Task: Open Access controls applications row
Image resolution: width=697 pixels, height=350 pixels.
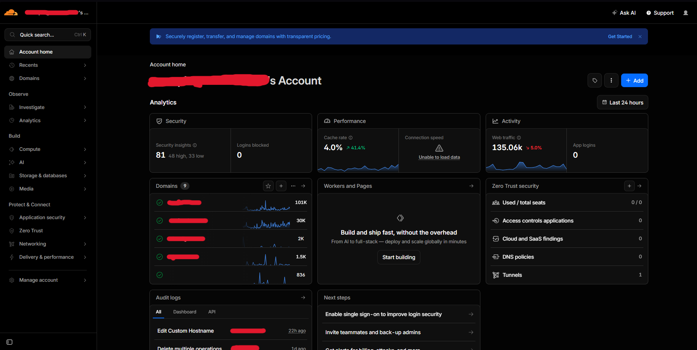Action: [x=567, y=221]
